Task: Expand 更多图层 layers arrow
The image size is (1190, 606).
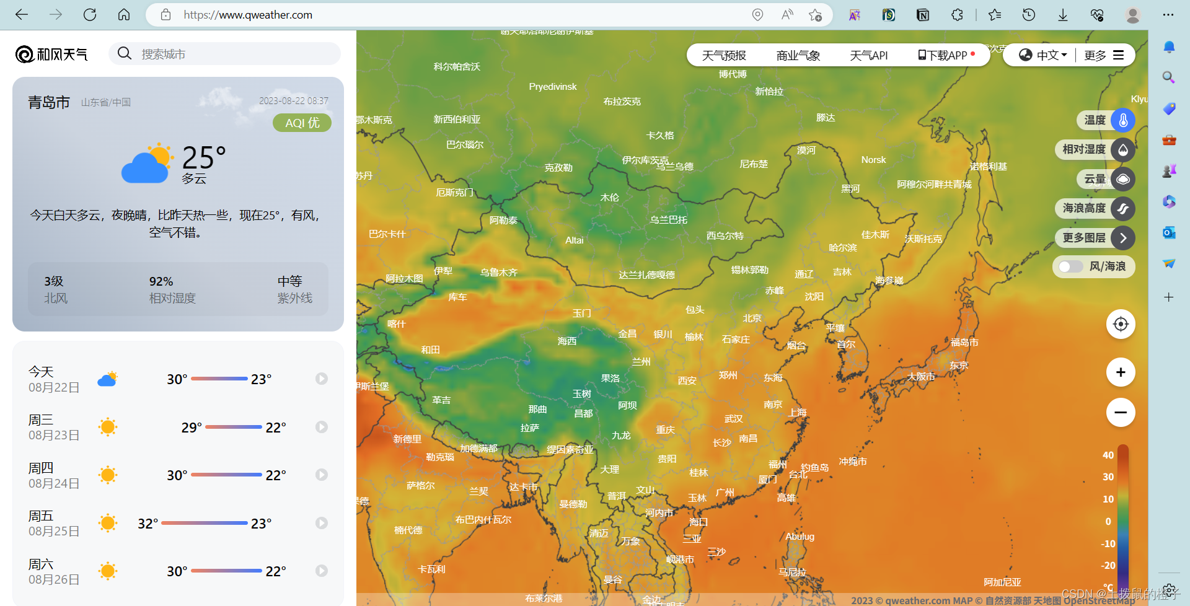Action: coord(1123,238)
